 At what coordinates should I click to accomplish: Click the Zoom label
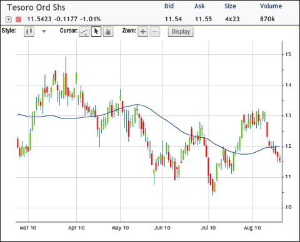pyautogui.click(x=129, y=31)
